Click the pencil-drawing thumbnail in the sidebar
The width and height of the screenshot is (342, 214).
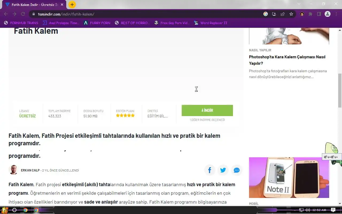click(x=289, y=36)
